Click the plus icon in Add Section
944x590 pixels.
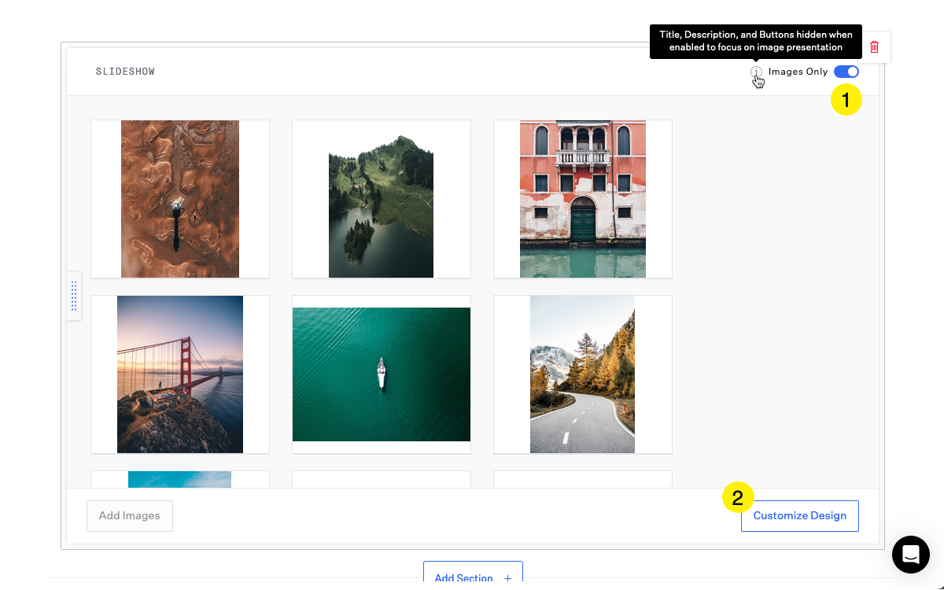507,578
